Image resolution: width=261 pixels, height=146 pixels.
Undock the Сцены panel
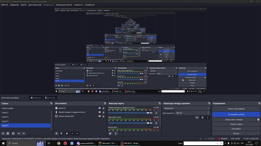[51, 103]
